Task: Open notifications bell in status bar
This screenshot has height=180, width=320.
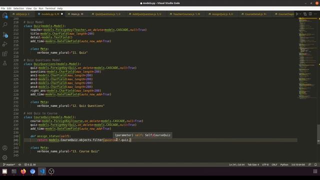Action: click(315, 164)
